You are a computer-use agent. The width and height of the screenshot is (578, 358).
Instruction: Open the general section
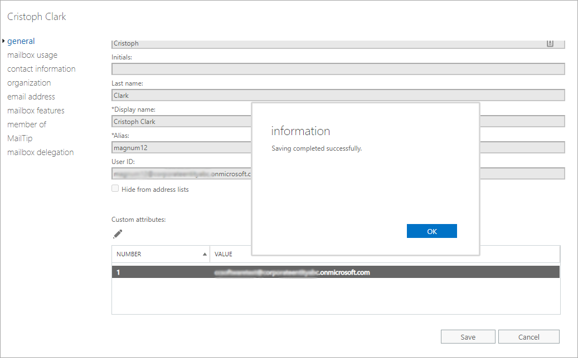point(21,41)
